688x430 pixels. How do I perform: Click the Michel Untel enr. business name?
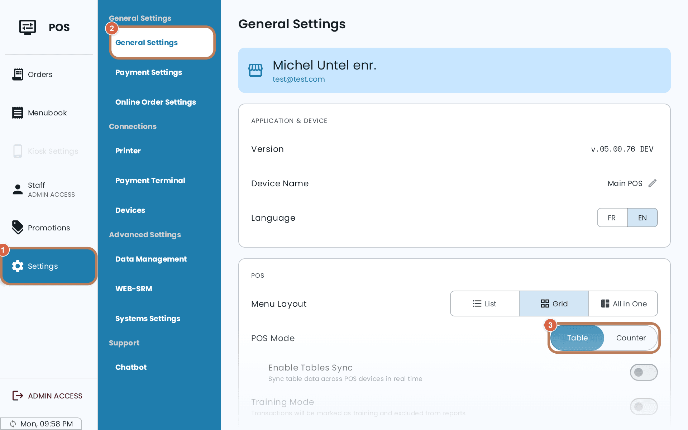(x=324, y=65)
